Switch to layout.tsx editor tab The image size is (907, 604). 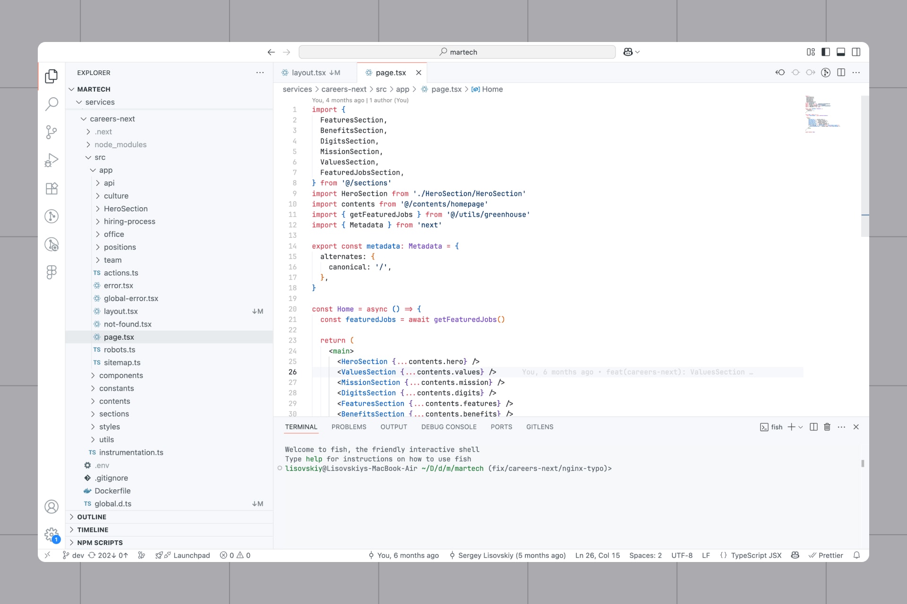(x=315, y=73)
